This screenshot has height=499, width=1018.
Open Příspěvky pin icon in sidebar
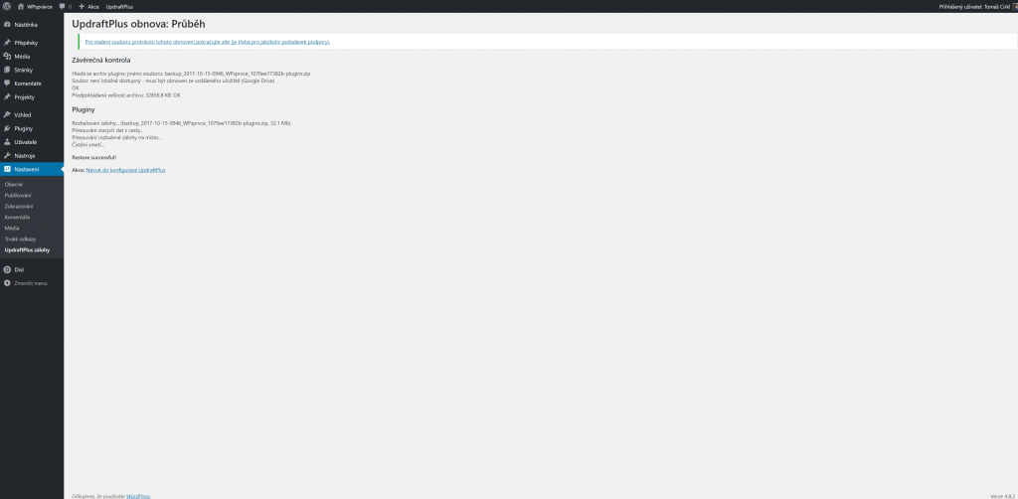[x=7, y=43]
